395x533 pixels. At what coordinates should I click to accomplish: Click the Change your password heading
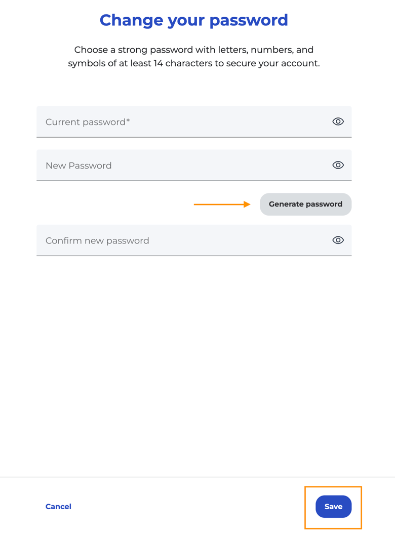[193, 20]
